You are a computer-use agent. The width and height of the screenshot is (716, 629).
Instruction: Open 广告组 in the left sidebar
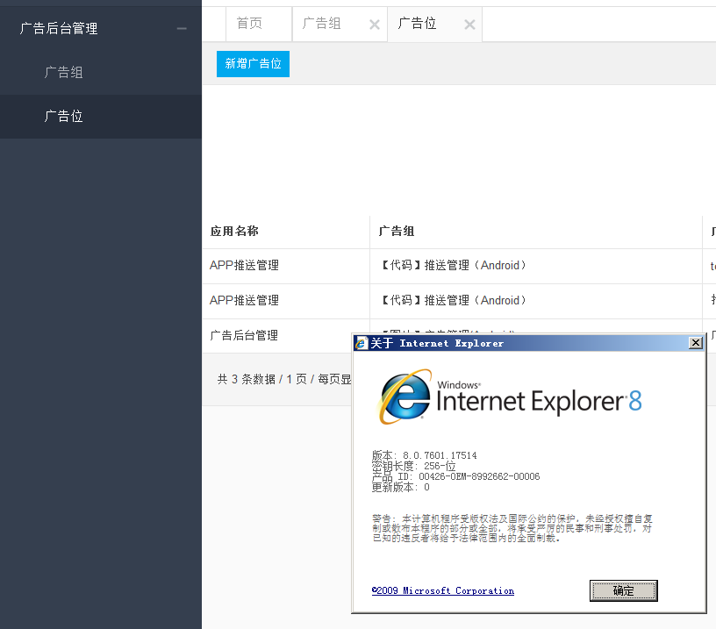tap(63, 73)
